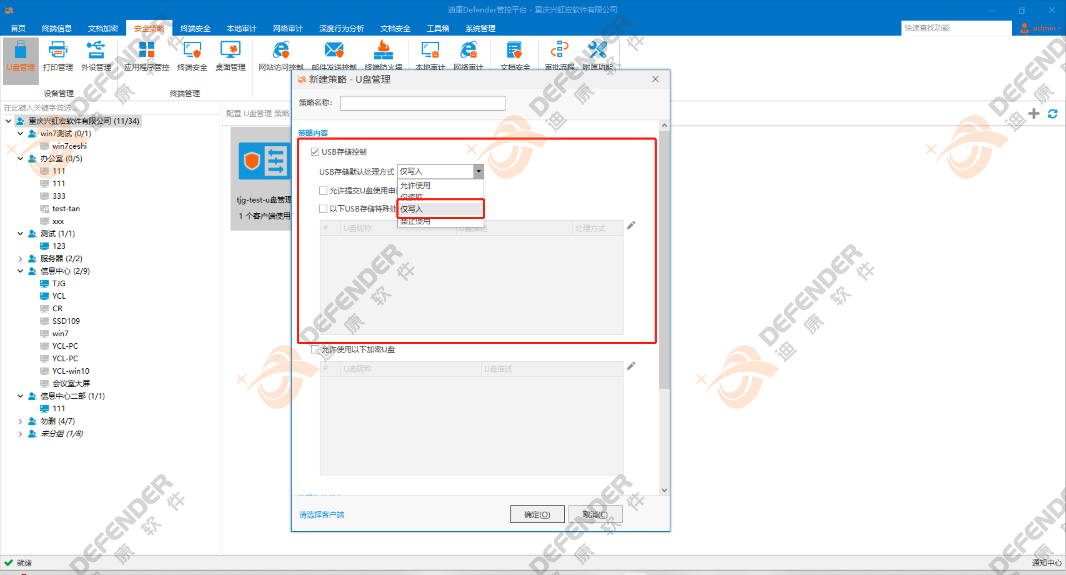This screenshot has width=1066, height=575.
Task: Open the admin user menu
Action: (1040, 28)
